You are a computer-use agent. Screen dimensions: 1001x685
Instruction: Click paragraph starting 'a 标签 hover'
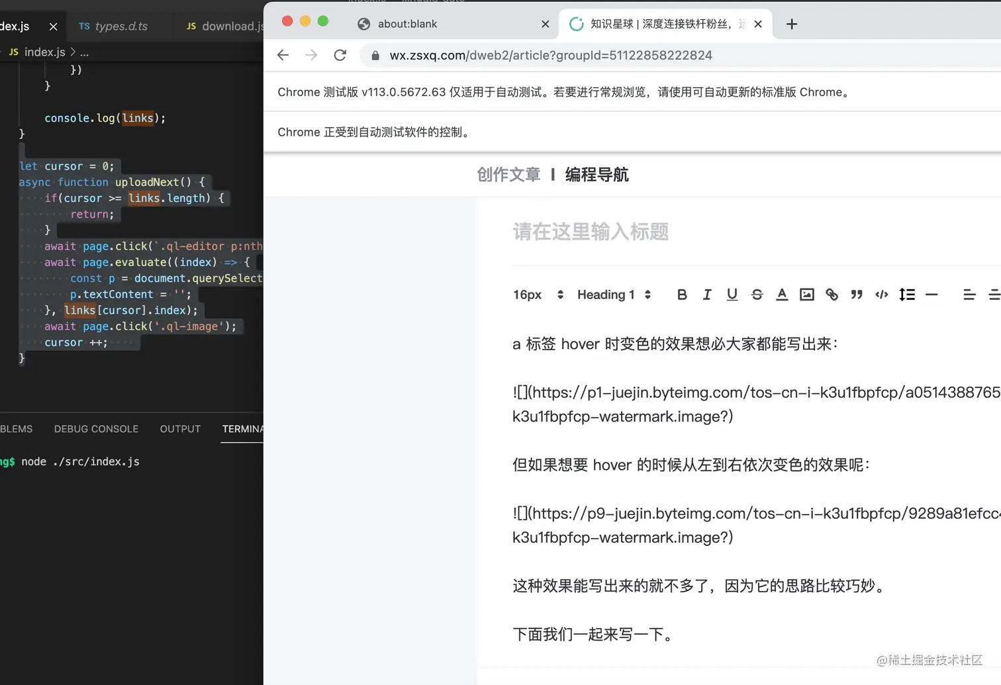(675, 344)
